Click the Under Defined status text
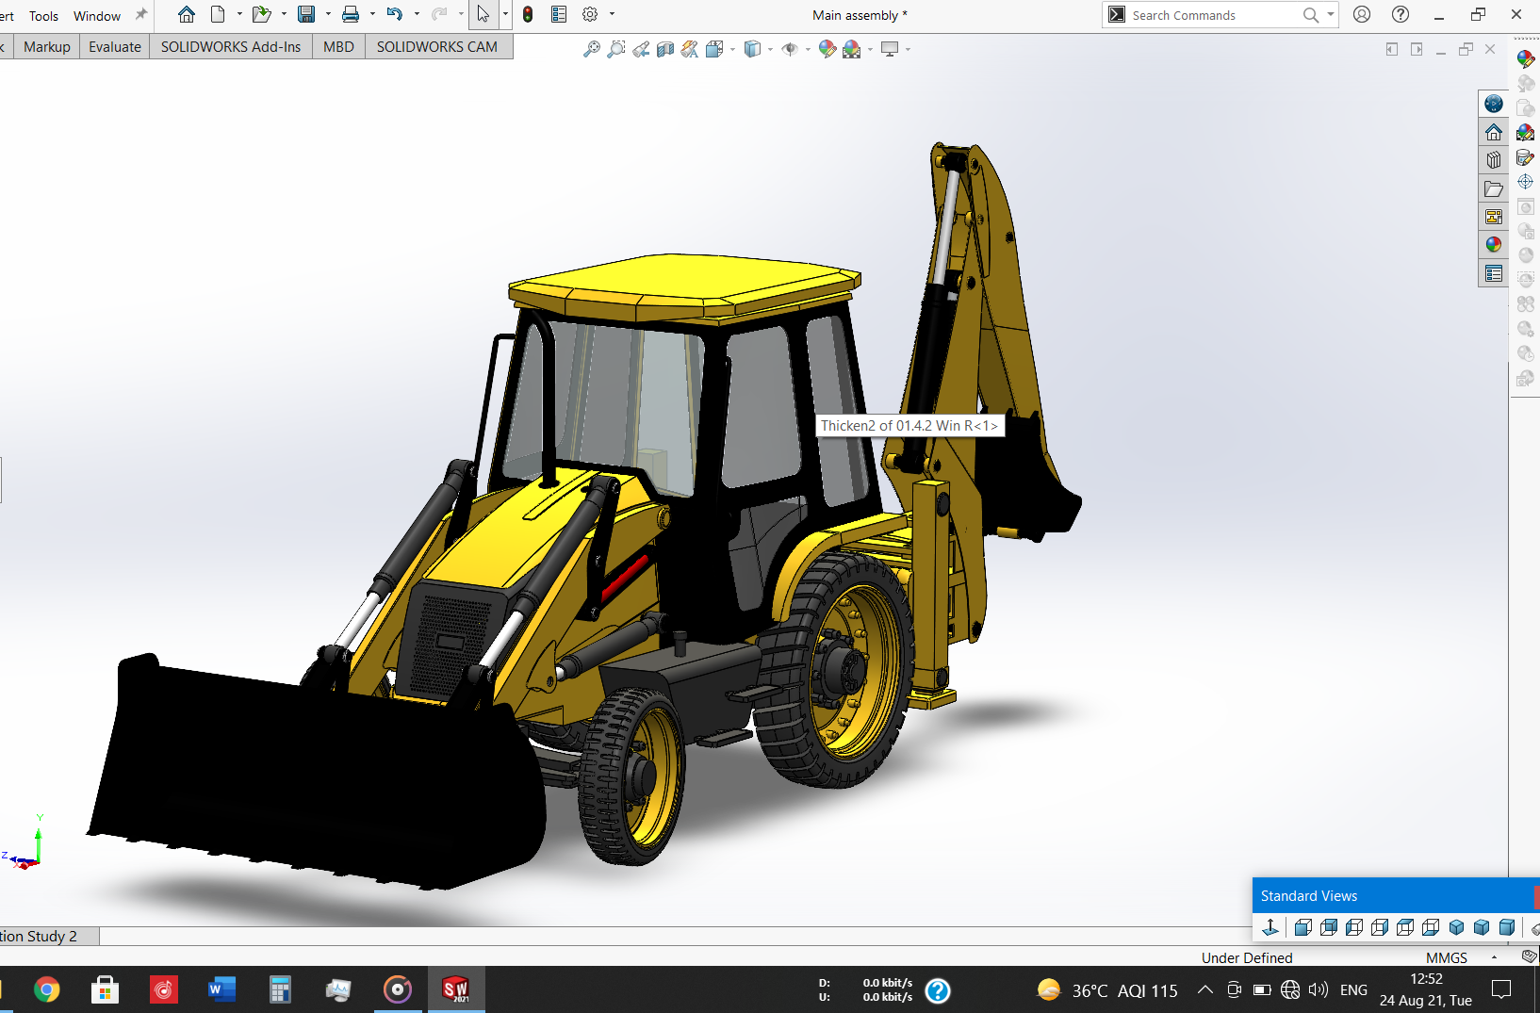The image size is (1540, 1013). tap(1247, 957)
